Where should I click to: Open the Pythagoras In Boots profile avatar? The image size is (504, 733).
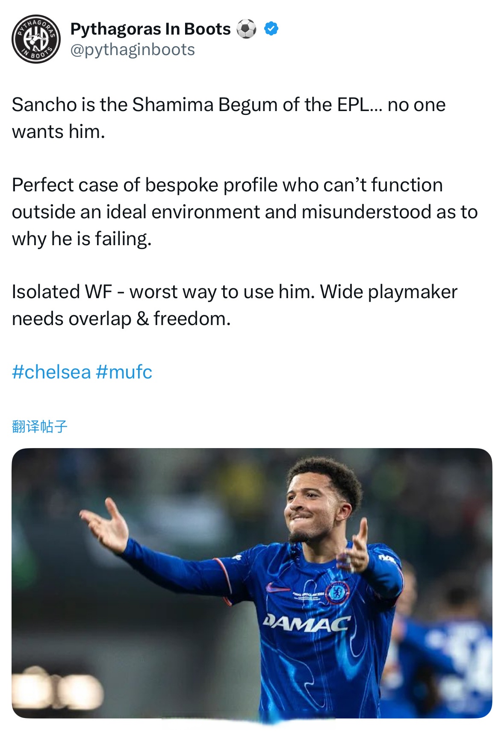click(36, 39)
